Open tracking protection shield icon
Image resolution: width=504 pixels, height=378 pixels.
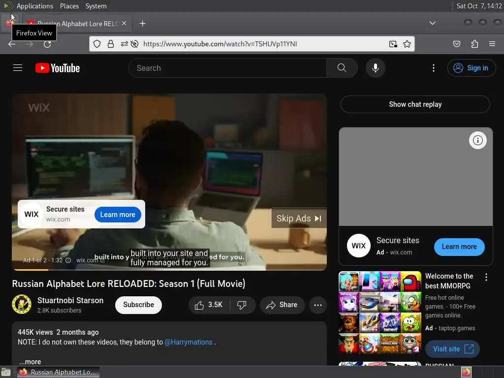[97, 44]
